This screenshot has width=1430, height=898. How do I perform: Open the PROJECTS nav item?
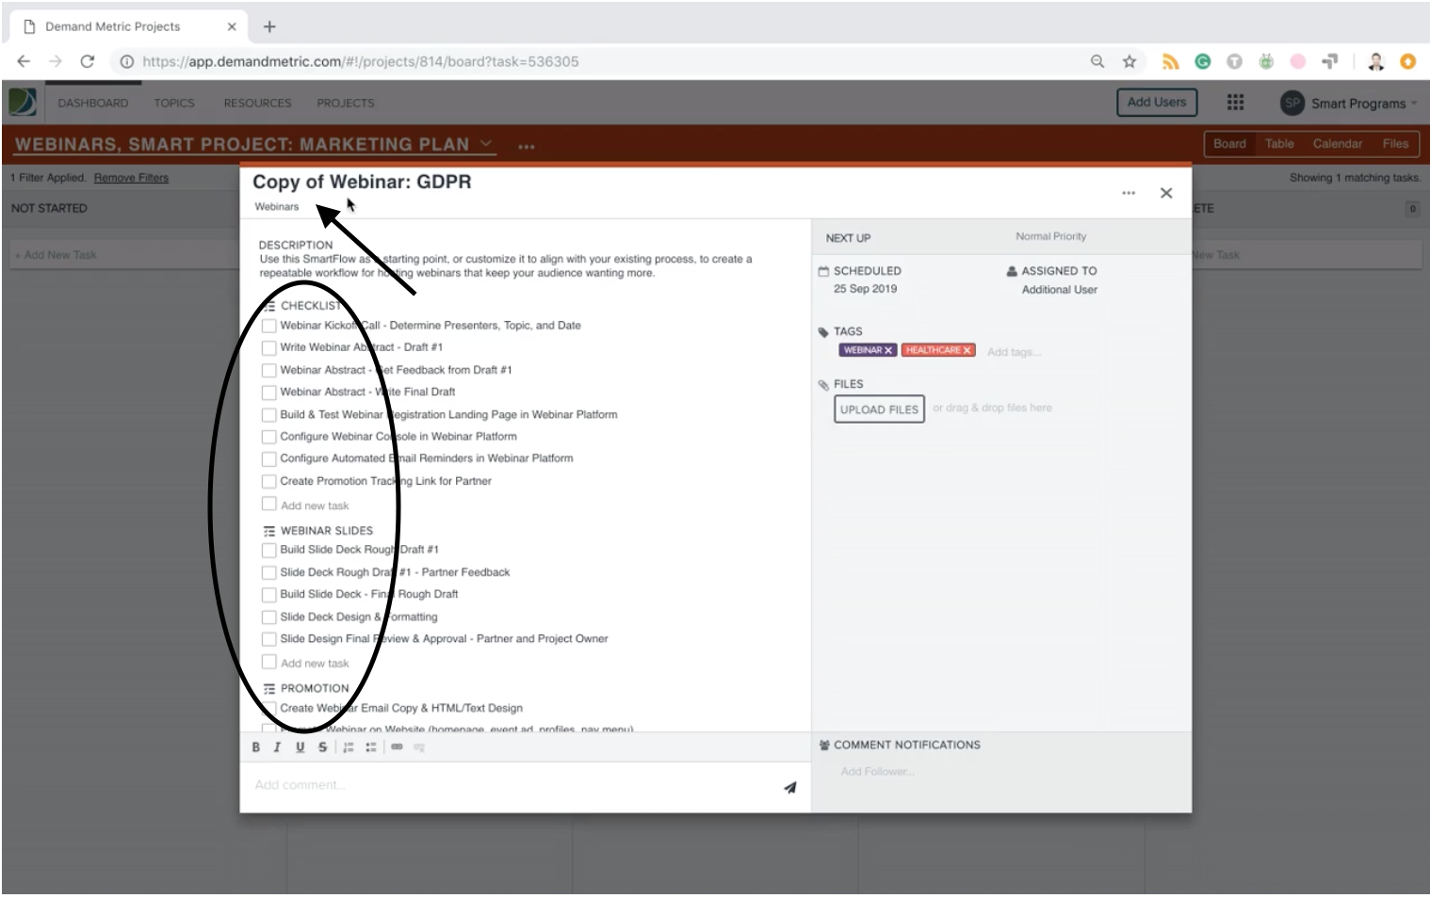click(x=345, y=103)
